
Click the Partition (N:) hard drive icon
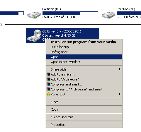(108, 15)
